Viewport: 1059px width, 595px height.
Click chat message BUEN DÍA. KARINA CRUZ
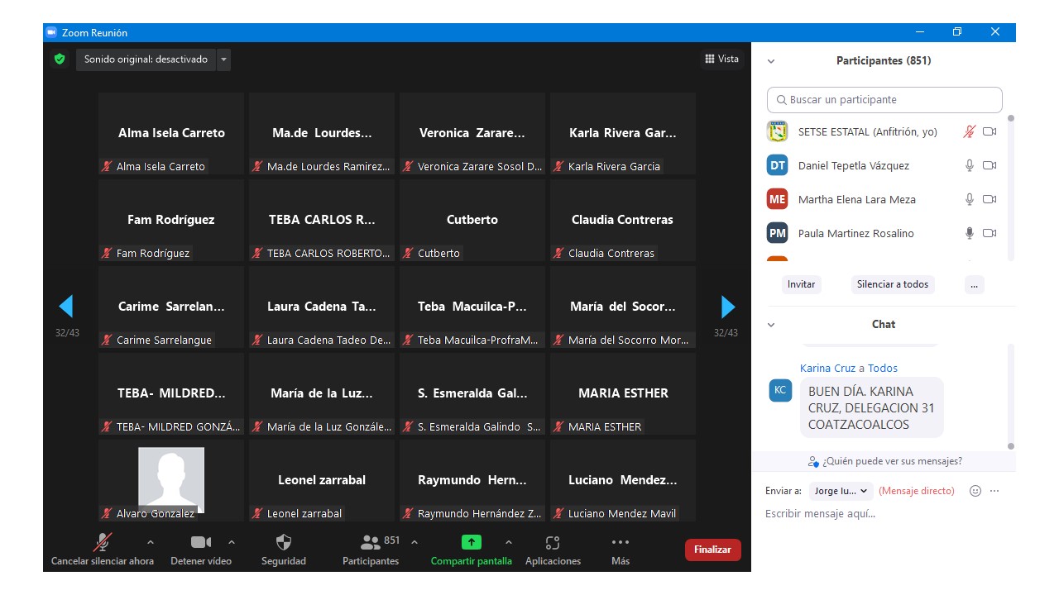click(x=872, y=408)
